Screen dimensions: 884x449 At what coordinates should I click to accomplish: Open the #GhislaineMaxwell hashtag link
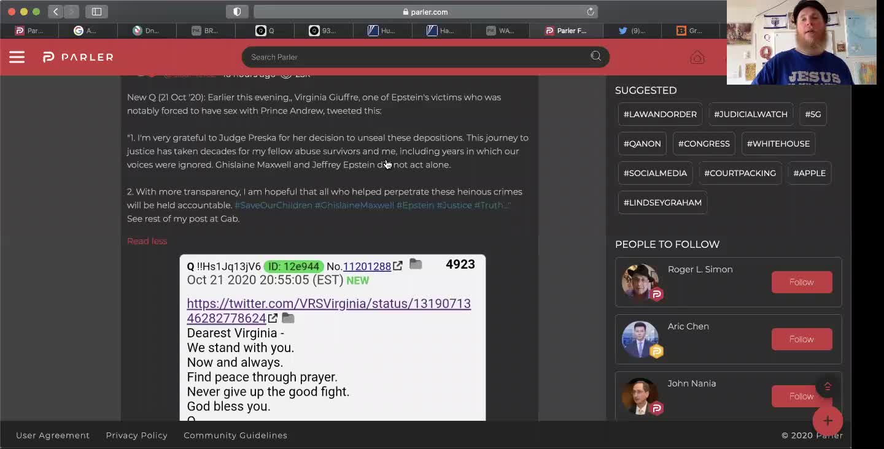tap(354, 205)
